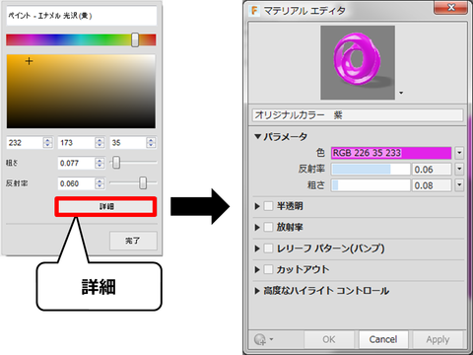Click the stepper beside 0.060
473x355 pixels.
click(100, 183)
